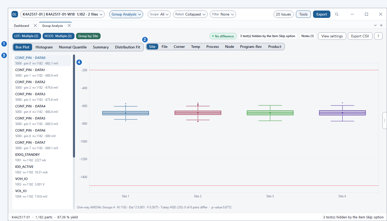Click the LOT: Multiple (2) chip
This screenshot has height=221, width=387.
click(x=26, y=36)
